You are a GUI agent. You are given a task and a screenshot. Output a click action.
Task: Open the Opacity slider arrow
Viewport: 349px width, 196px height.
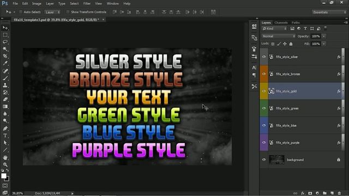click(324, 36)
